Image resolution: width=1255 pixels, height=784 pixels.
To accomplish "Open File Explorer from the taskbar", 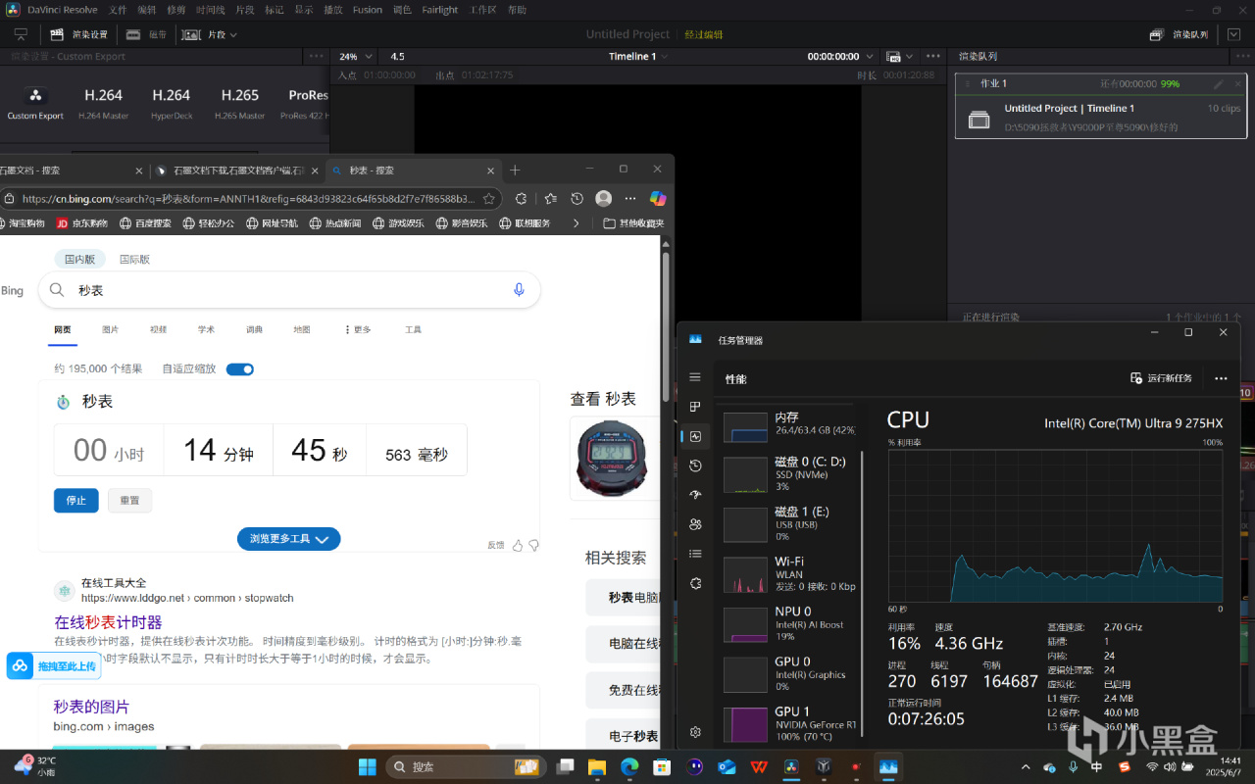I will tap(596, 765).
